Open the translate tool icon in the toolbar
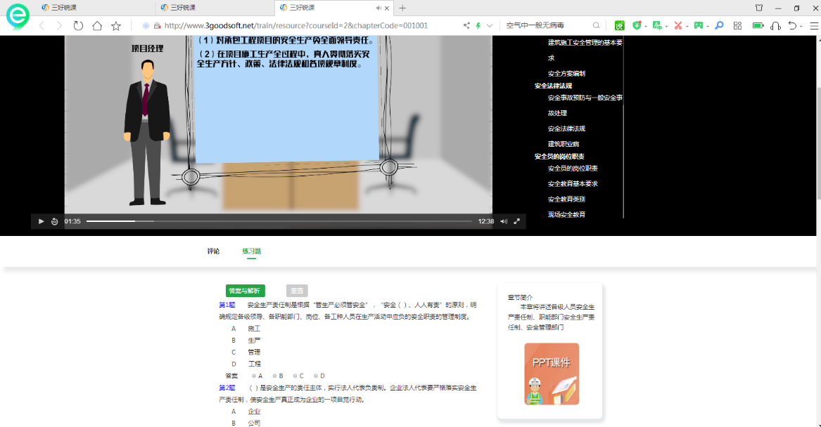The width and height of the screenshot is (821, 427). 657,24
